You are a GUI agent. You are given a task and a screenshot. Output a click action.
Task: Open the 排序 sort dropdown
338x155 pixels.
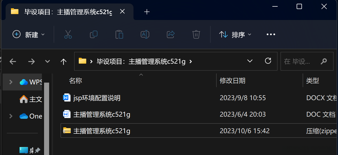pos(235,34)
